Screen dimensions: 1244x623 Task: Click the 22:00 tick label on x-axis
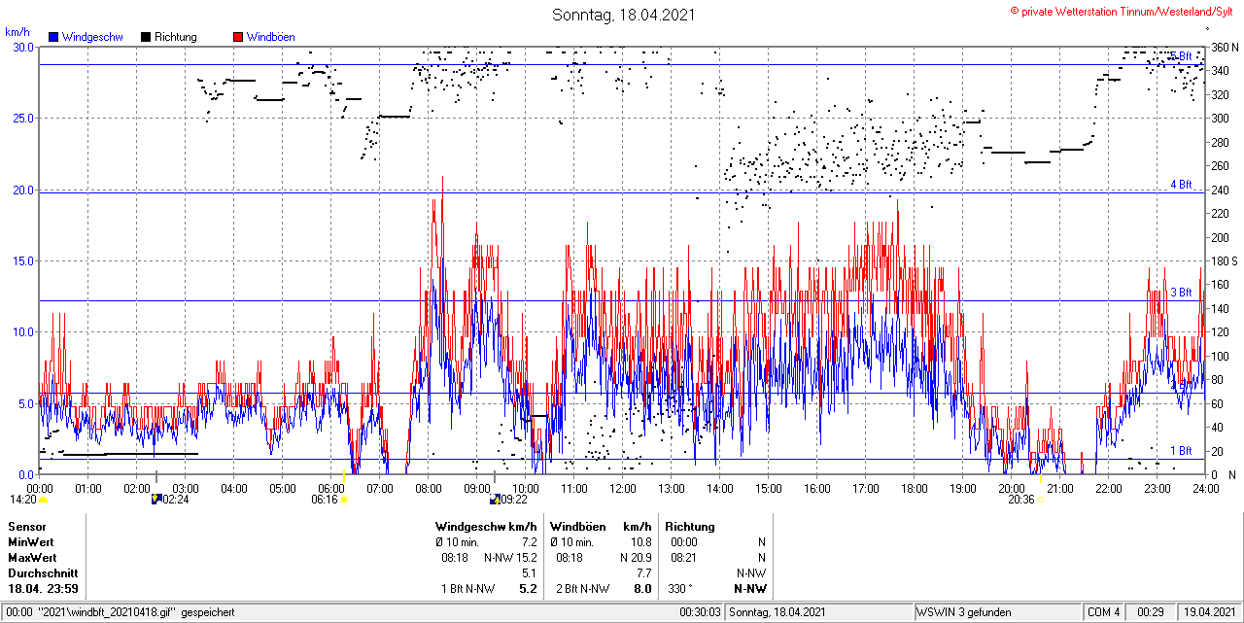tap(1108, 488)
